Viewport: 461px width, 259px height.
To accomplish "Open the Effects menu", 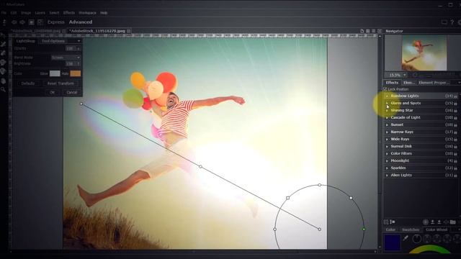I will tap(69, 13).
